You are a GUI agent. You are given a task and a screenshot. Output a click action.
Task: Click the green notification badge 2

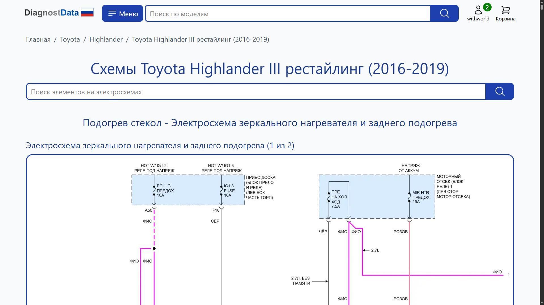[x=487, y=7]
